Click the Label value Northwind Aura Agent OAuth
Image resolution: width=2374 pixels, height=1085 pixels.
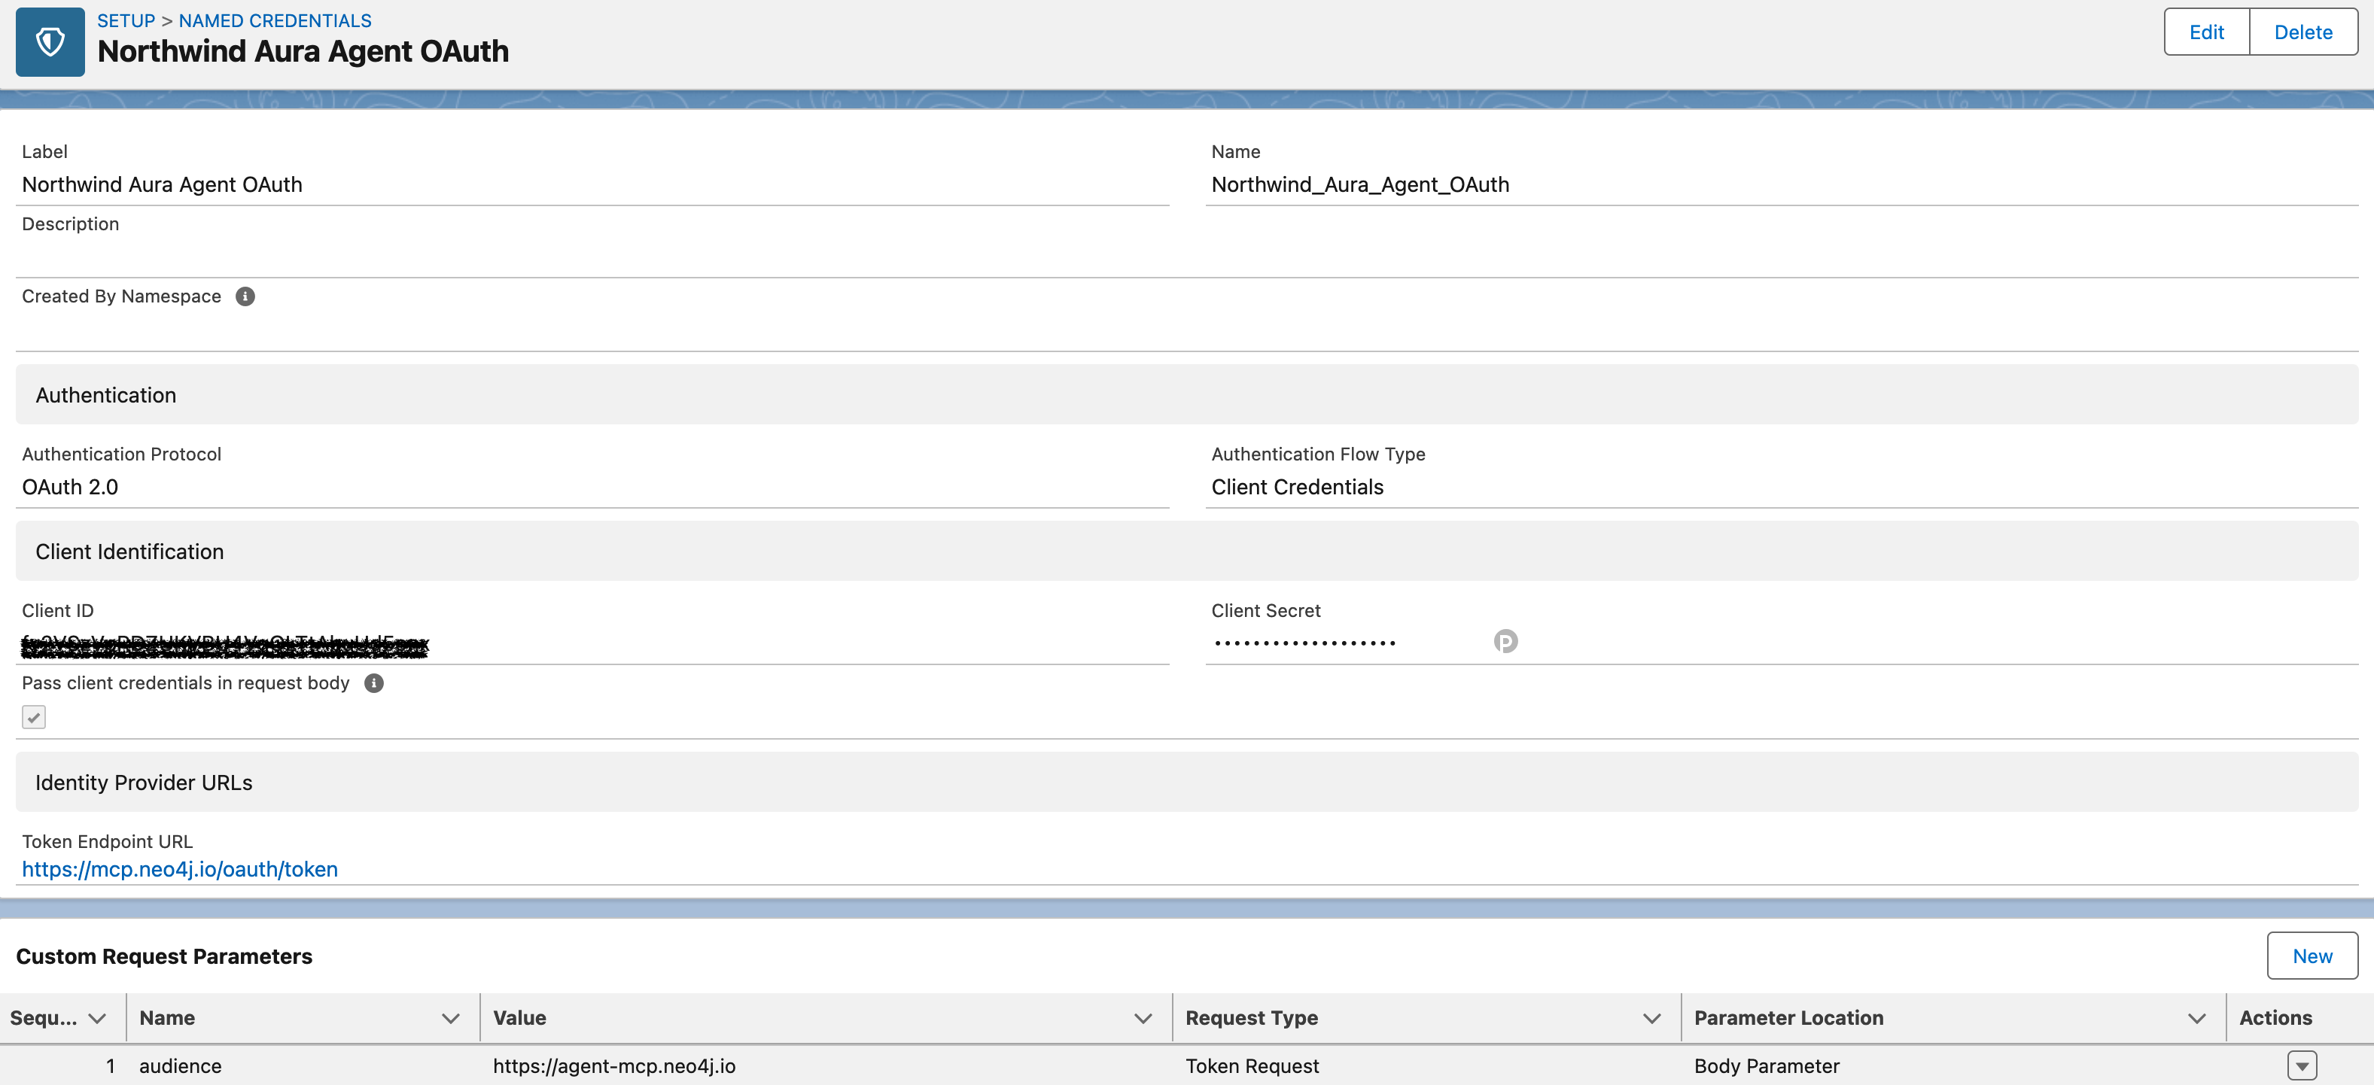pyautogui.click(x=162, y=185)
